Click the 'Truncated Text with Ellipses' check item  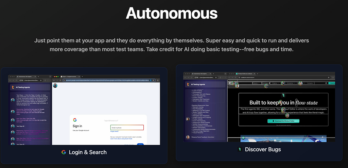pos(201,94)
